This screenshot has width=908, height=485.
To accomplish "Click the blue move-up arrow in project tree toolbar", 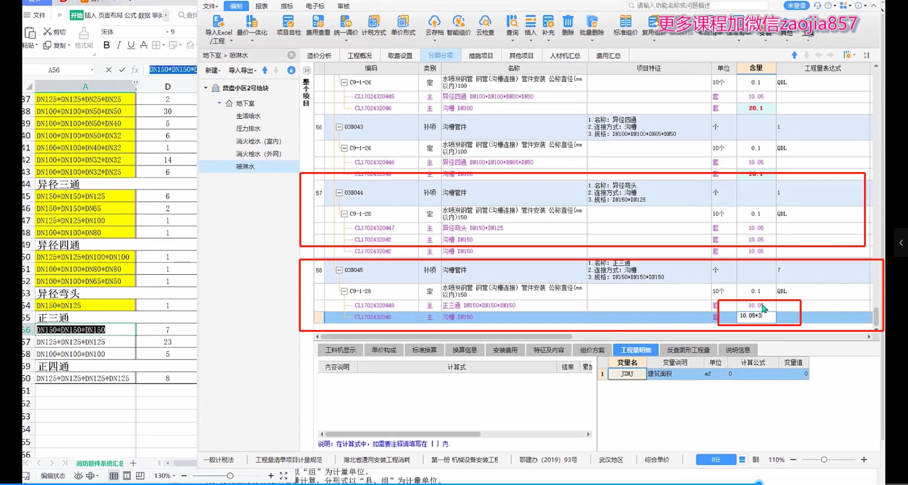I will pyautogui.click(x=265, y=70).
